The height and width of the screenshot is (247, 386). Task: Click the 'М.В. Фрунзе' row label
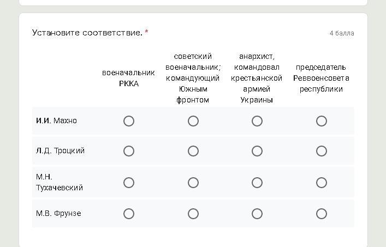[58, 213]
